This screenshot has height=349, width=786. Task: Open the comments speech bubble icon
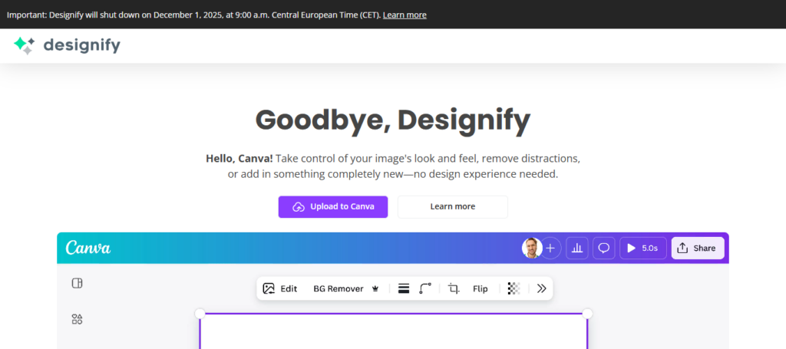(604, 248)
